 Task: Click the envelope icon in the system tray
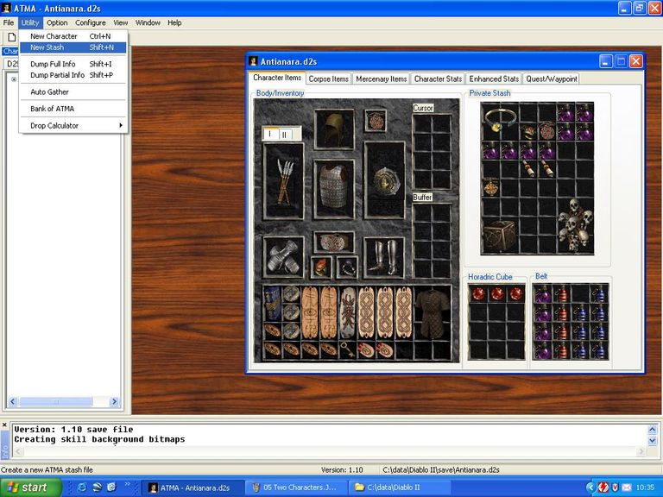coord(627,488)
